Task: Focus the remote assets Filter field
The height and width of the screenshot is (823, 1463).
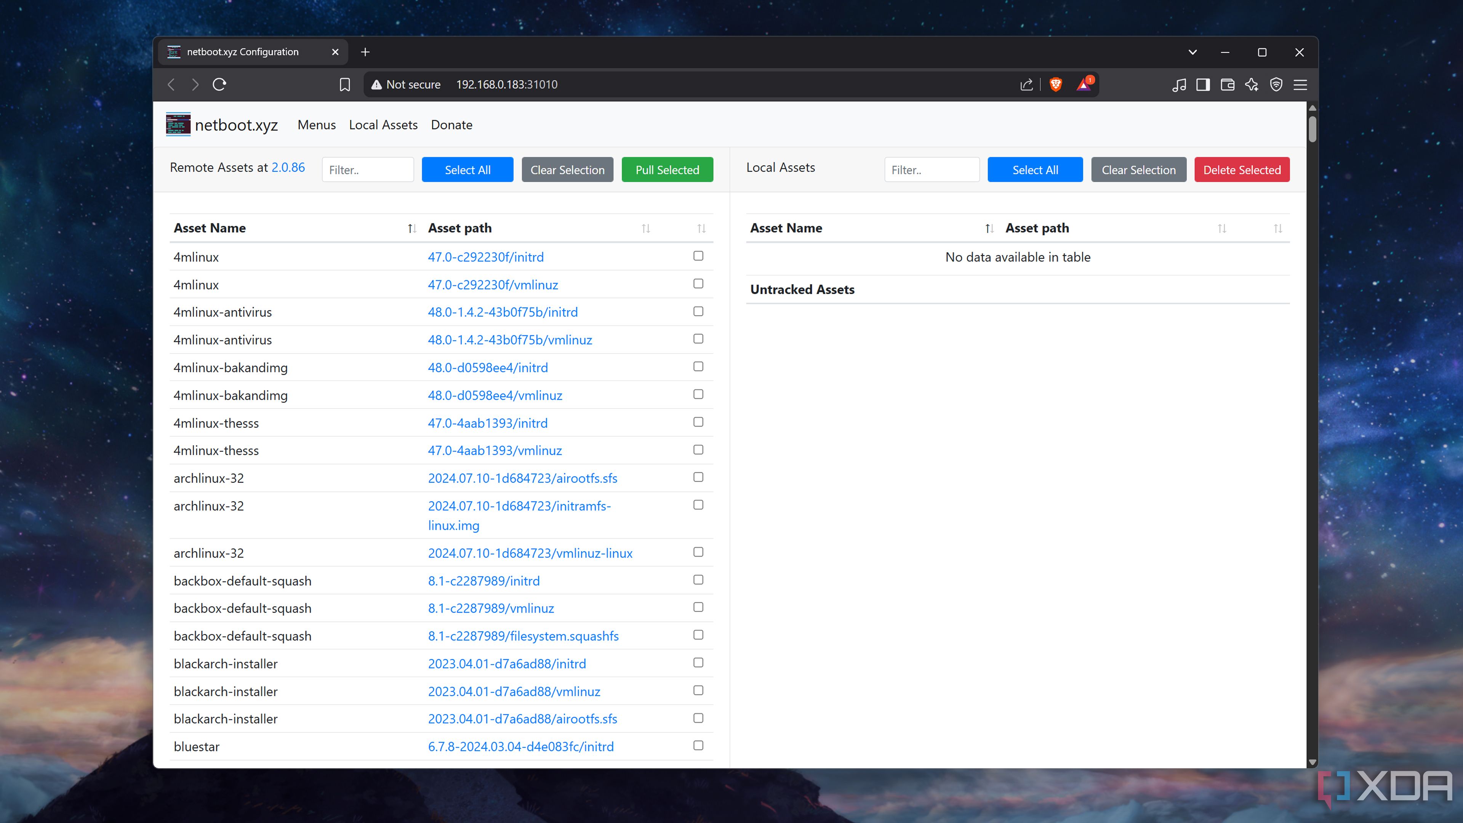Action: click(367, 170)
